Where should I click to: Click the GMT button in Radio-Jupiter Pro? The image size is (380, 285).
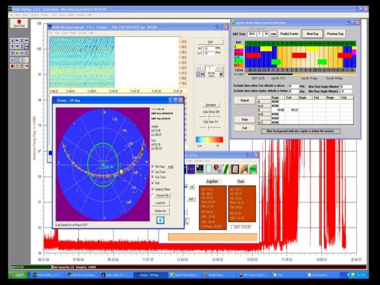pyautogui.click(x=191, y=199)
